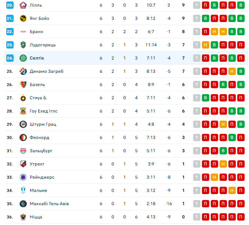The width and height of the screenshot is (249, 225).
Task: Click the Sturm Graz club logo
Action: (23, 124)
